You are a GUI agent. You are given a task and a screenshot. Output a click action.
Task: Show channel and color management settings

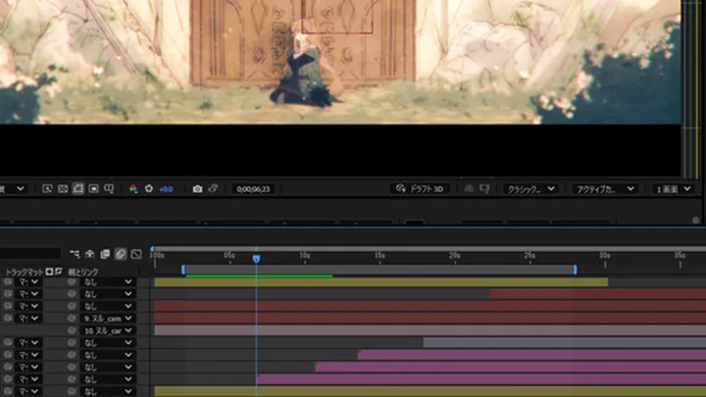[x=133, y=188]
